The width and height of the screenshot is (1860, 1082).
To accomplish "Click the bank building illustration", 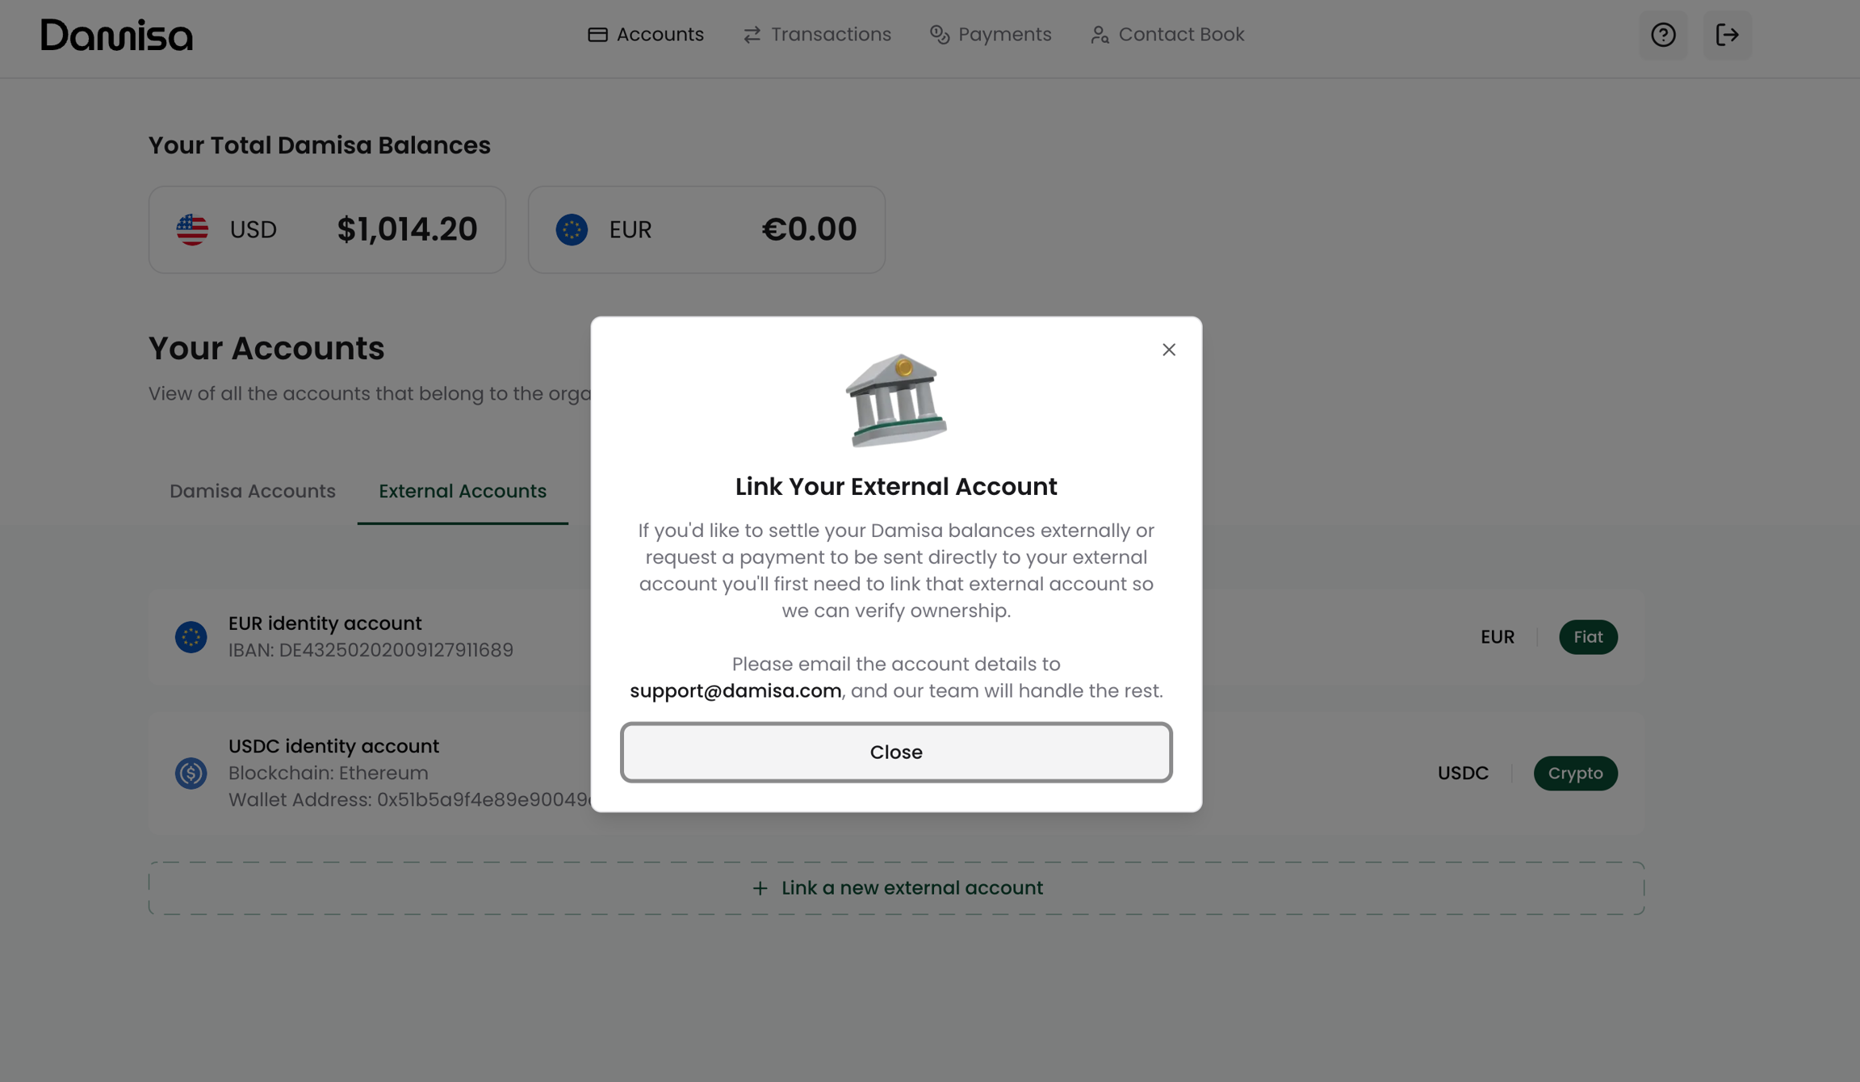I will click(x=896, y=400).
